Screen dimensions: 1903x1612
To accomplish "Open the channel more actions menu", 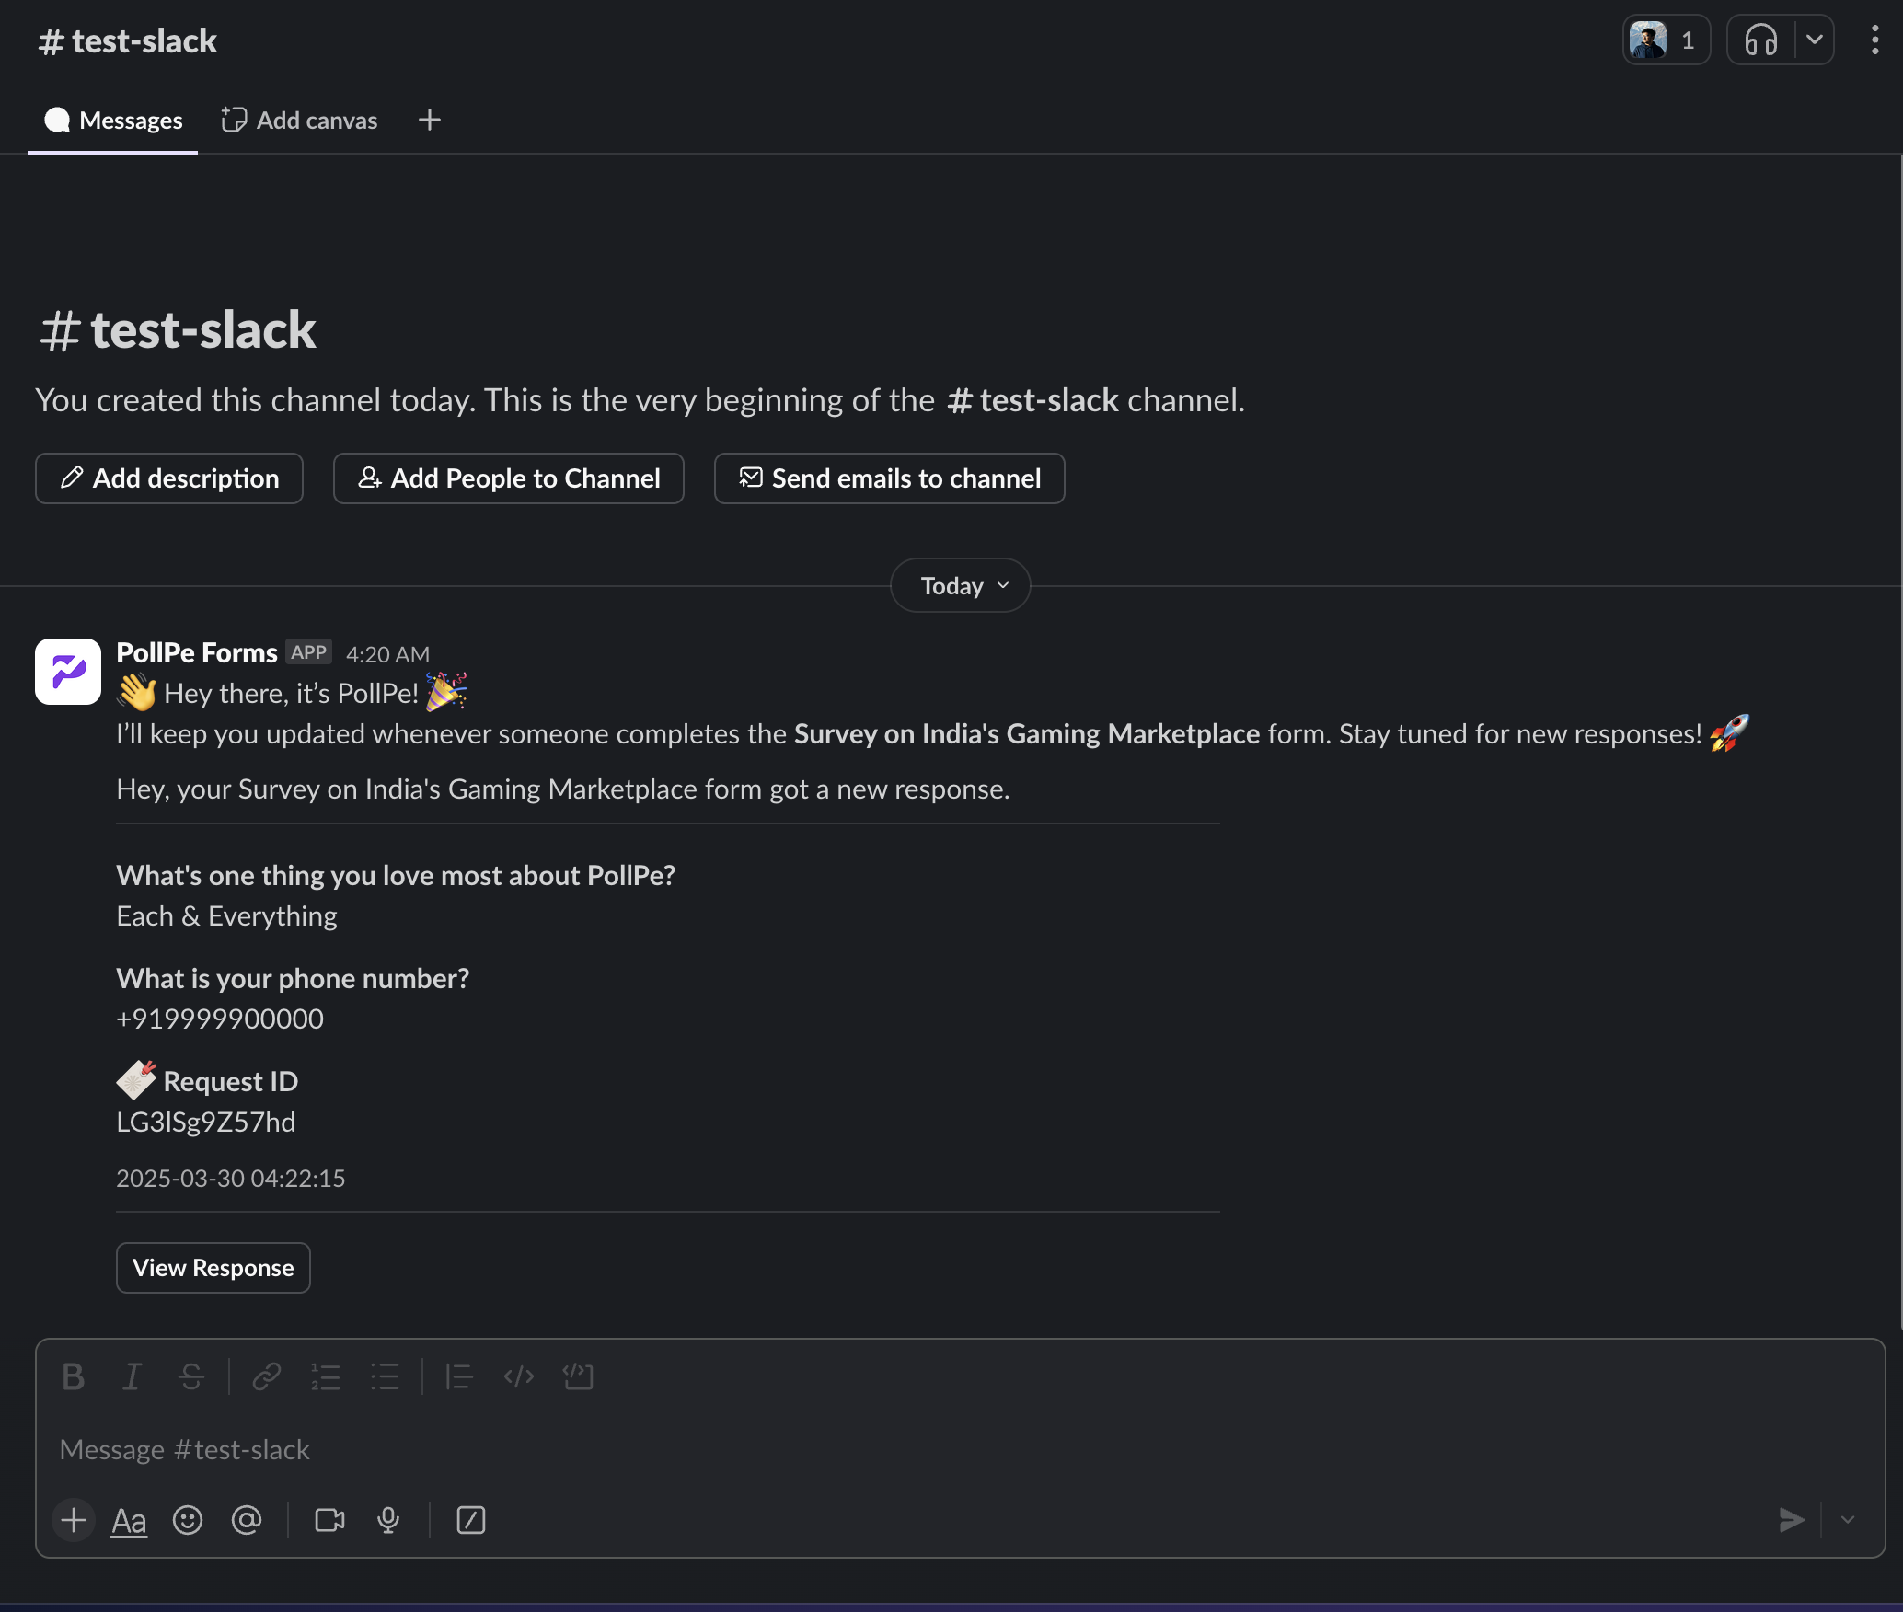I will click(1875, 40).
